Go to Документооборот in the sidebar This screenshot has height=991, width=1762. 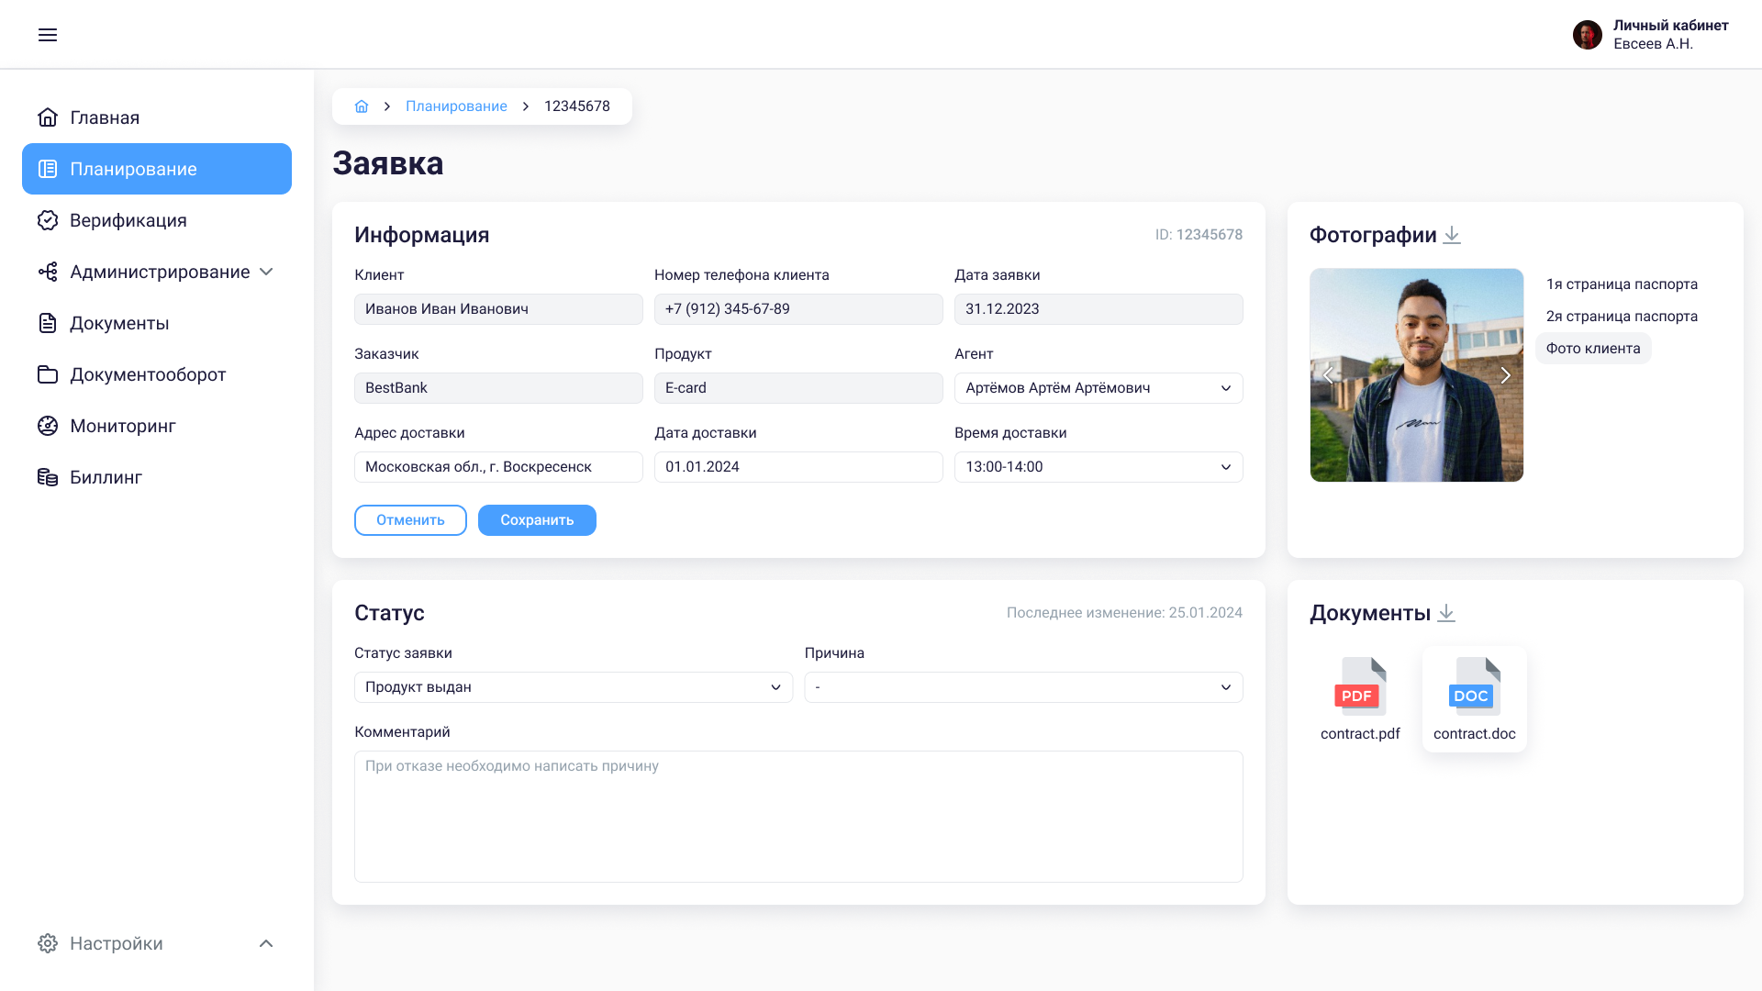[x=148, y=374]
